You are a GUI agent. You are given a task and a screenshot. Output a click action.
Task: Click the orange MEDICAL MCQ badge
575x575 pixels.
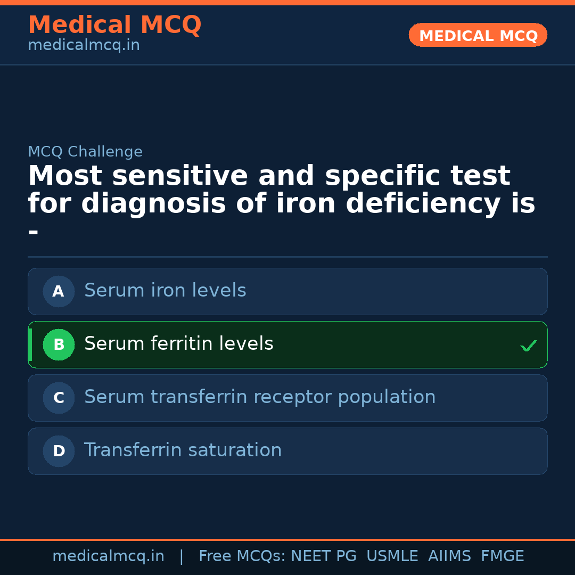coord(478,35)
